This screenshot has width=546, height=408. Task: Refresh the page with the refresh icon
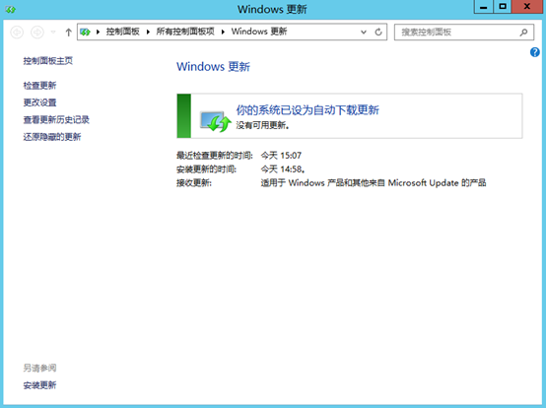pyautogui.click(x=378, y=32)
